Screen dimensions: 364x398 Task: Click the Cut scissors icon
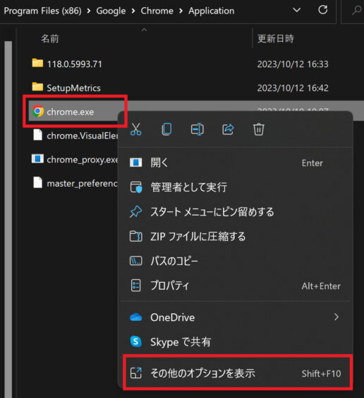(136, 129)
